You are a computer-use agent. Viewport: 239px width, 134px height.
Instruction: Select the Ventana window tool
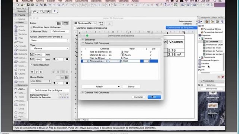(x=21, y=34)
